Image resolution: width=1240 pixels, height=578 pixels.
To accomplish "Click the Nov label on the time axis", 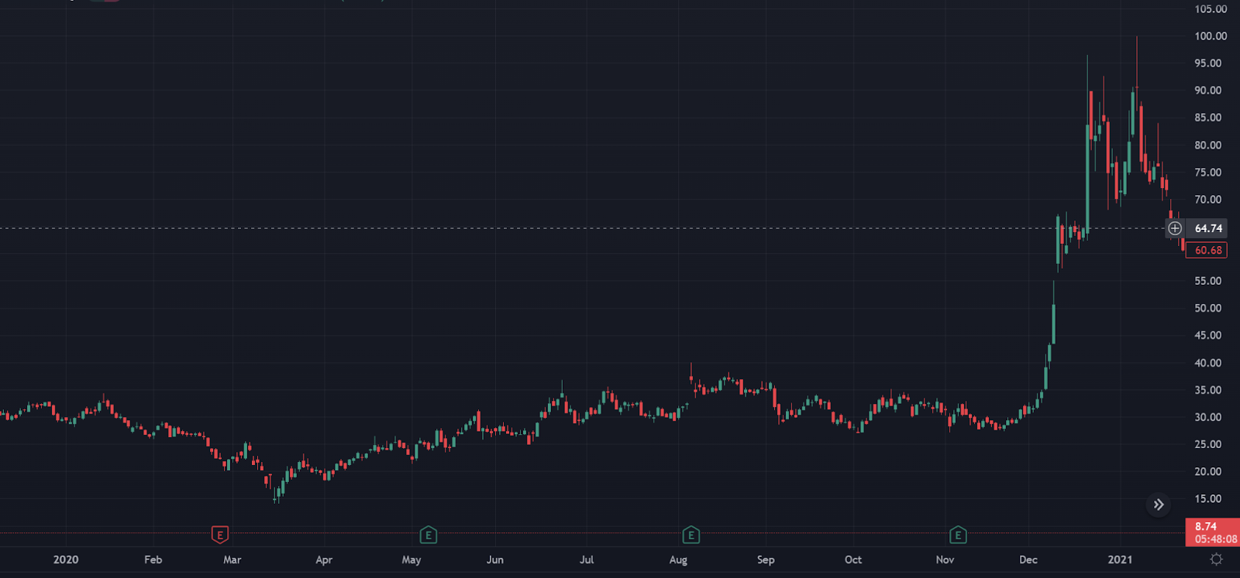I will click(945, 559).
